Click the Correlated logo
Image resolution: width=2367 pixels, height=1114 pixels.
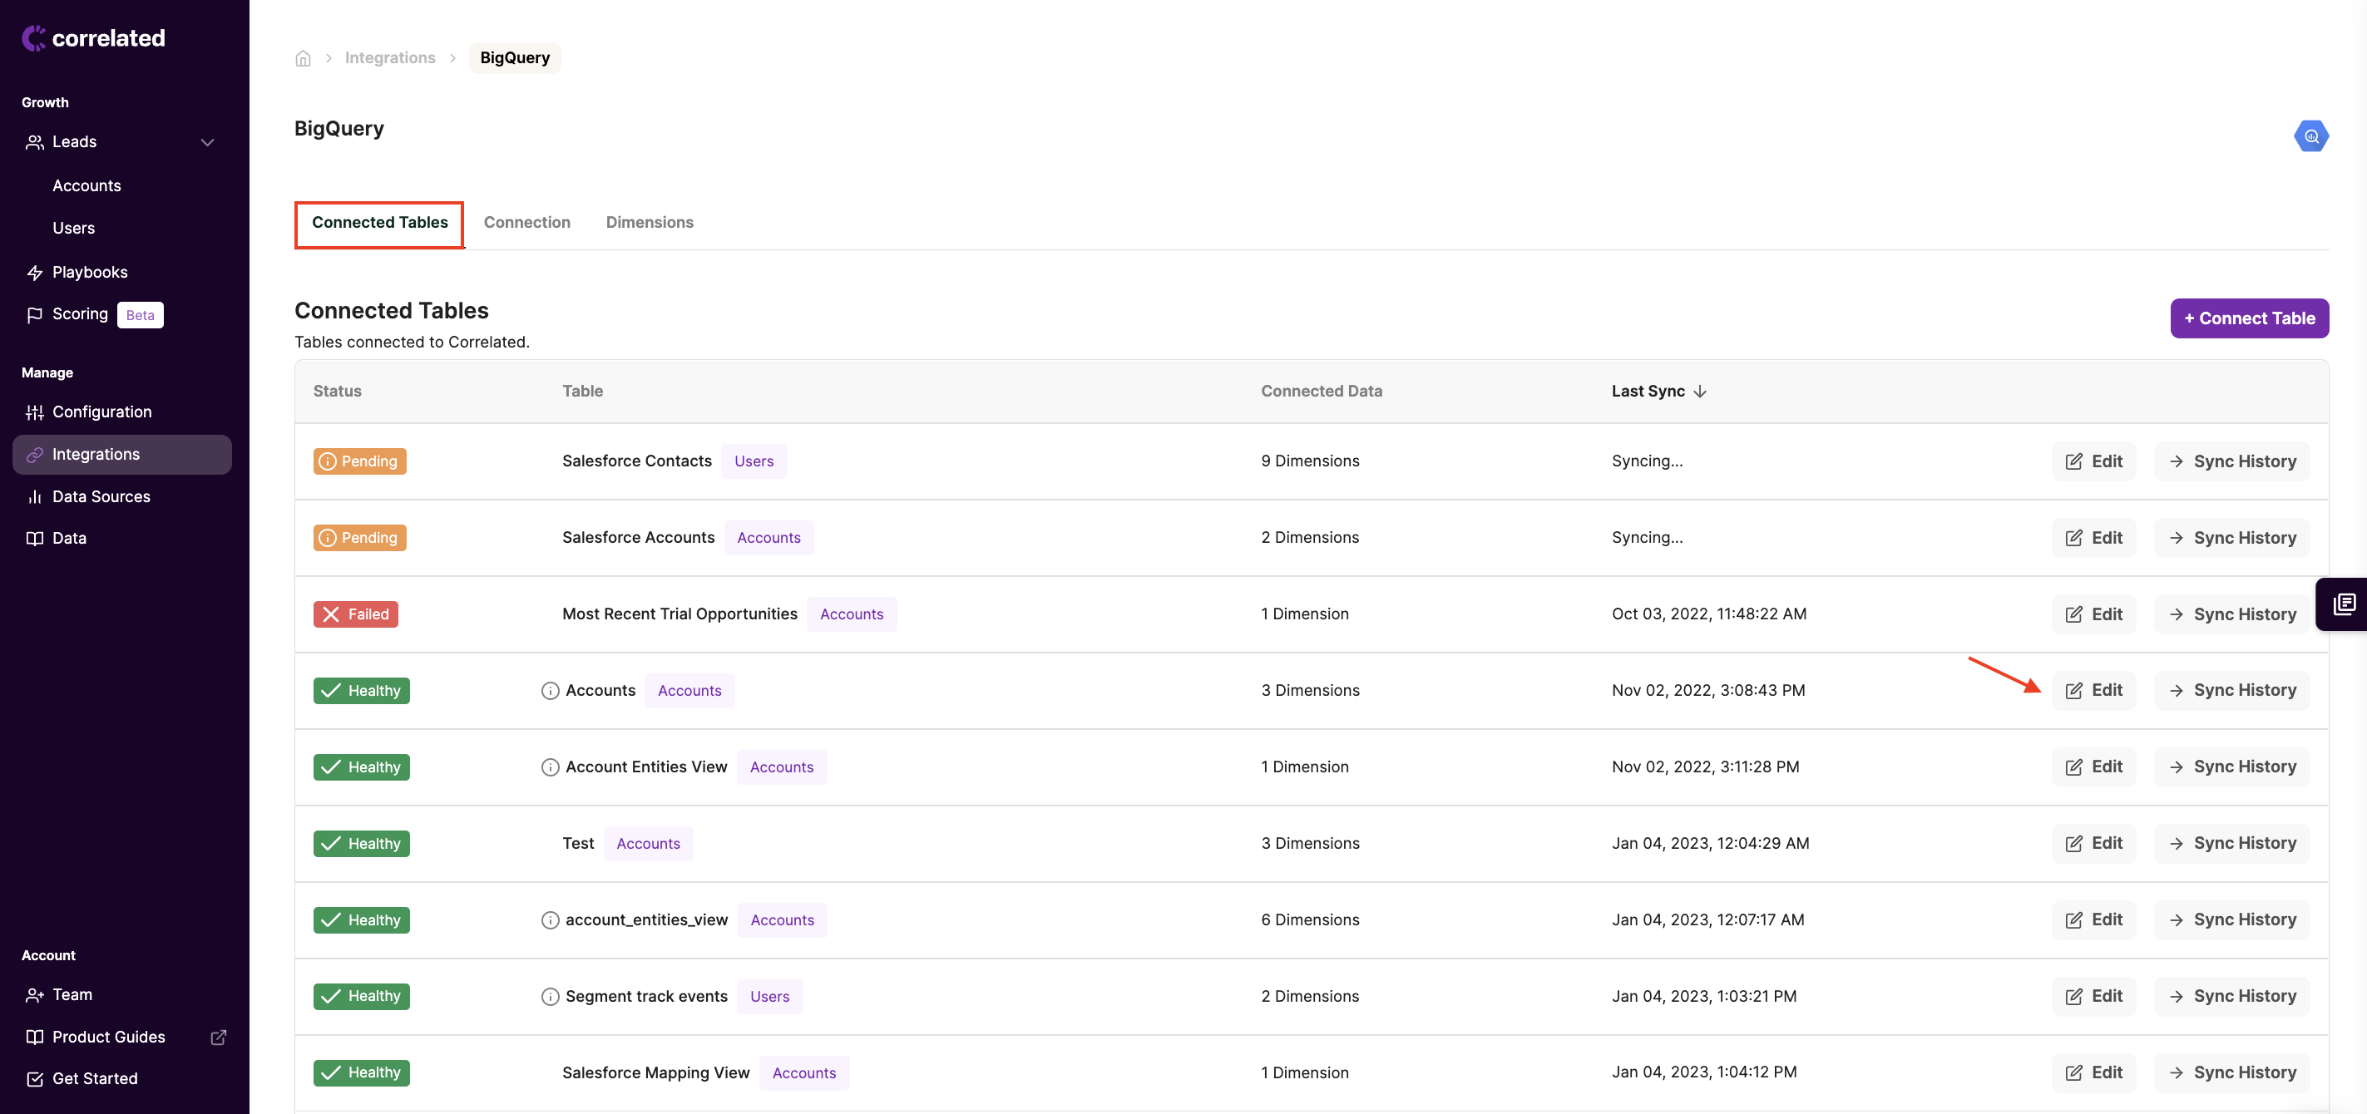(x=94, y=37)
